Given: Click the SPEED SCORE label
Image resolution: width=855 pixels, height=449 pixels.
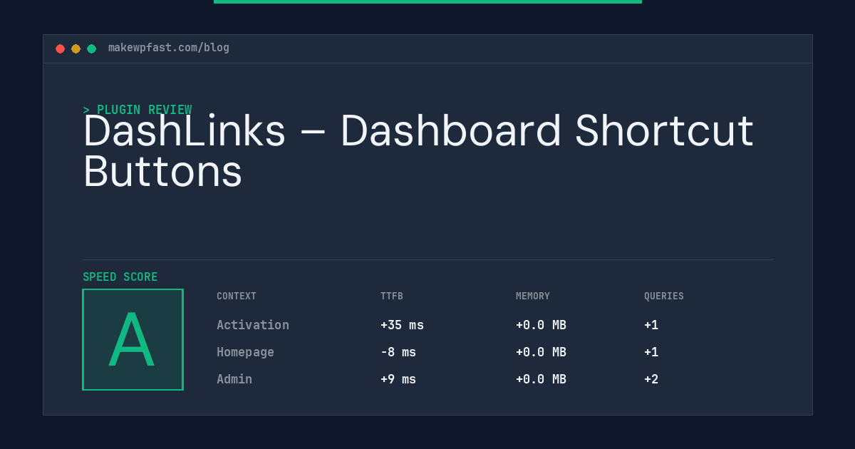Looking at the screenshot, I should click(x=120, y=277).
